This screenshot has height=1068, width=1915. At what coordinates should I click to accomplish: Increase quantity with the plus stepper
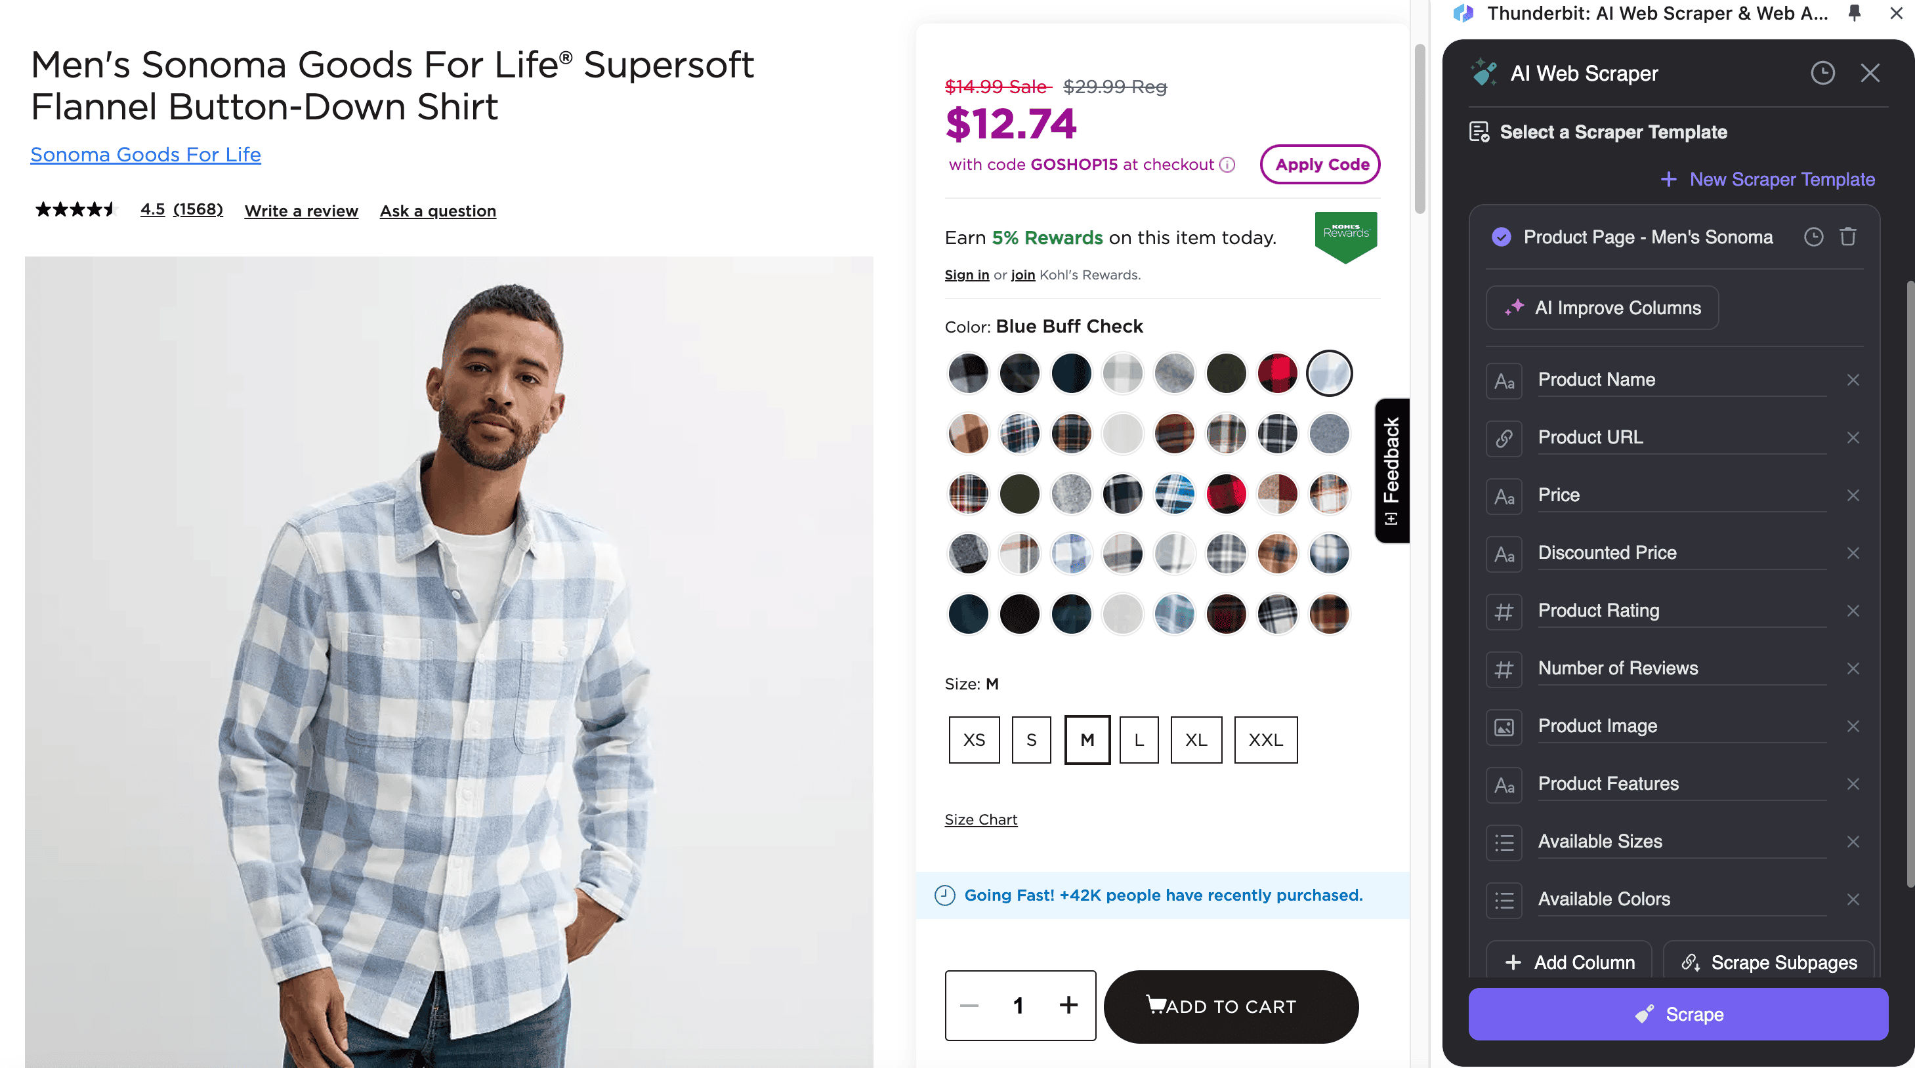tap(1068, 1005)
